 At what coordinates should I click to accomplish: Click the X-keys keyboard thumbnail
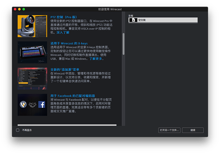(32, 52)
